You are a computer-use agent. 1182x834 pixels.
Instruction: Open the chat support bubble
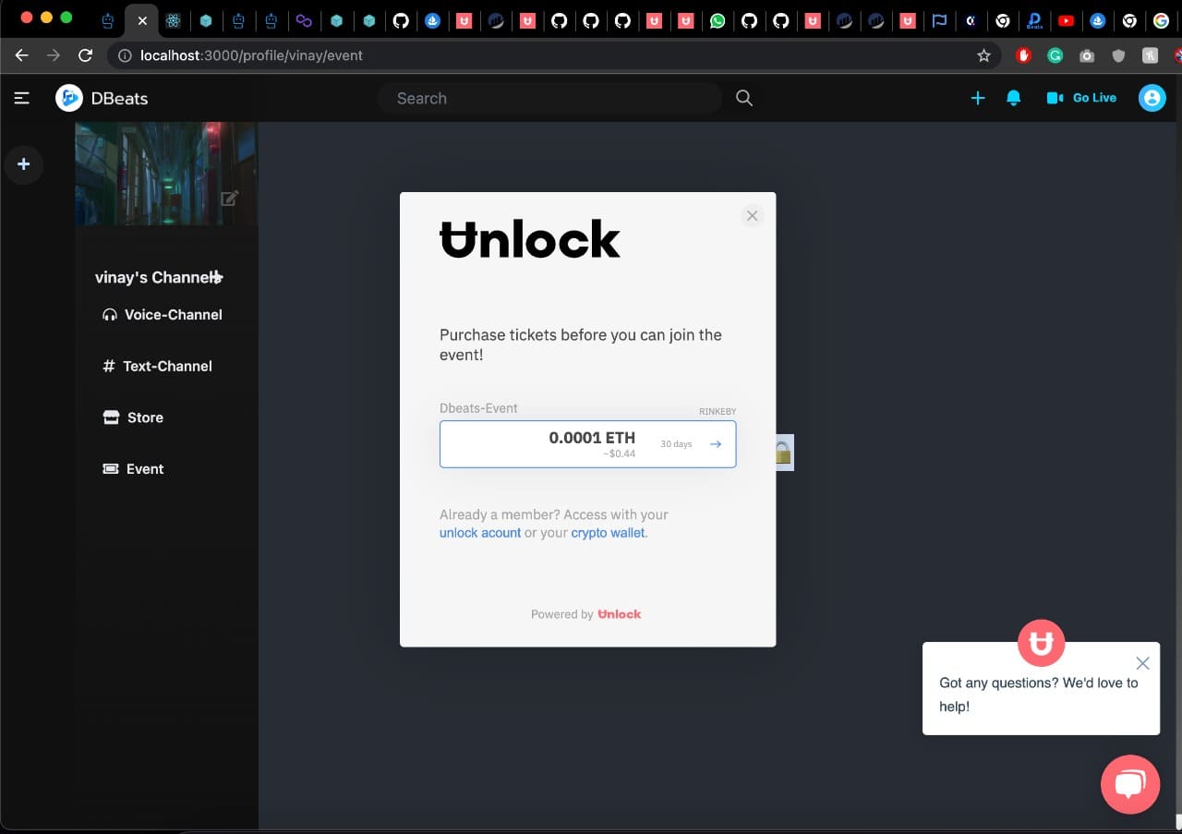click(1130, 784)
